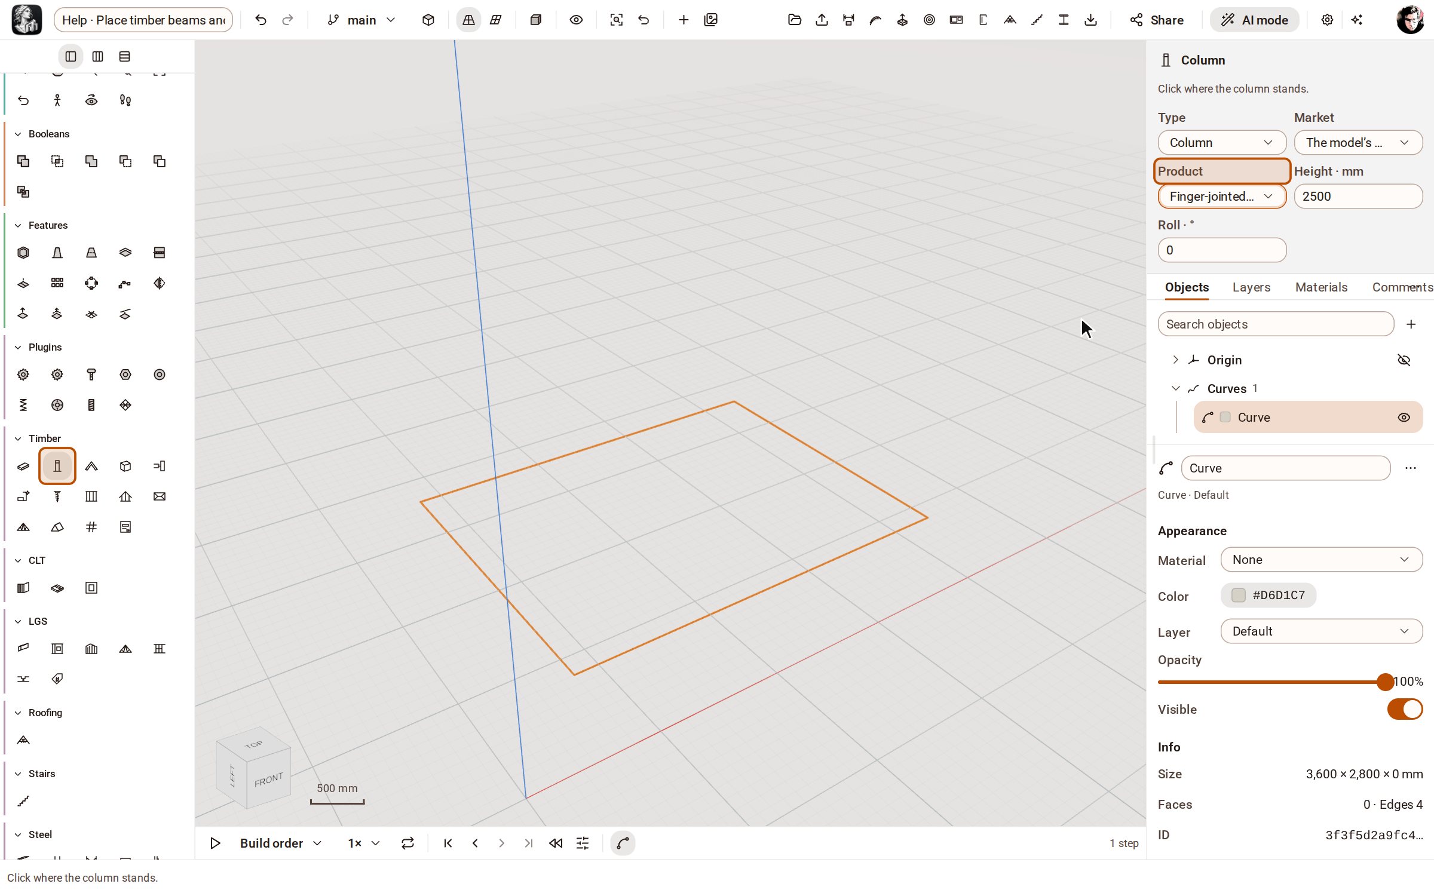Expand the Origin tree item
Viewport: 1434px width, 896px height.
1175,360
